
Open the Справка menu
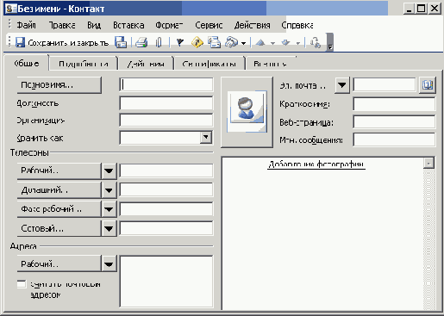[x=297, y=25]
